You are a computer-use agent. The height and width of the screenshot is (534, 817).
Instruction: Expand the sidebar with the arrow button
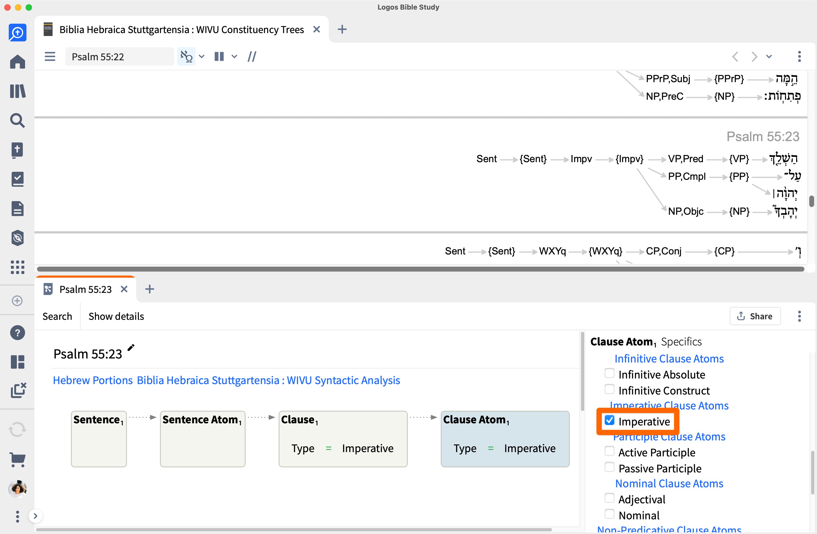[x=35, y=516]
